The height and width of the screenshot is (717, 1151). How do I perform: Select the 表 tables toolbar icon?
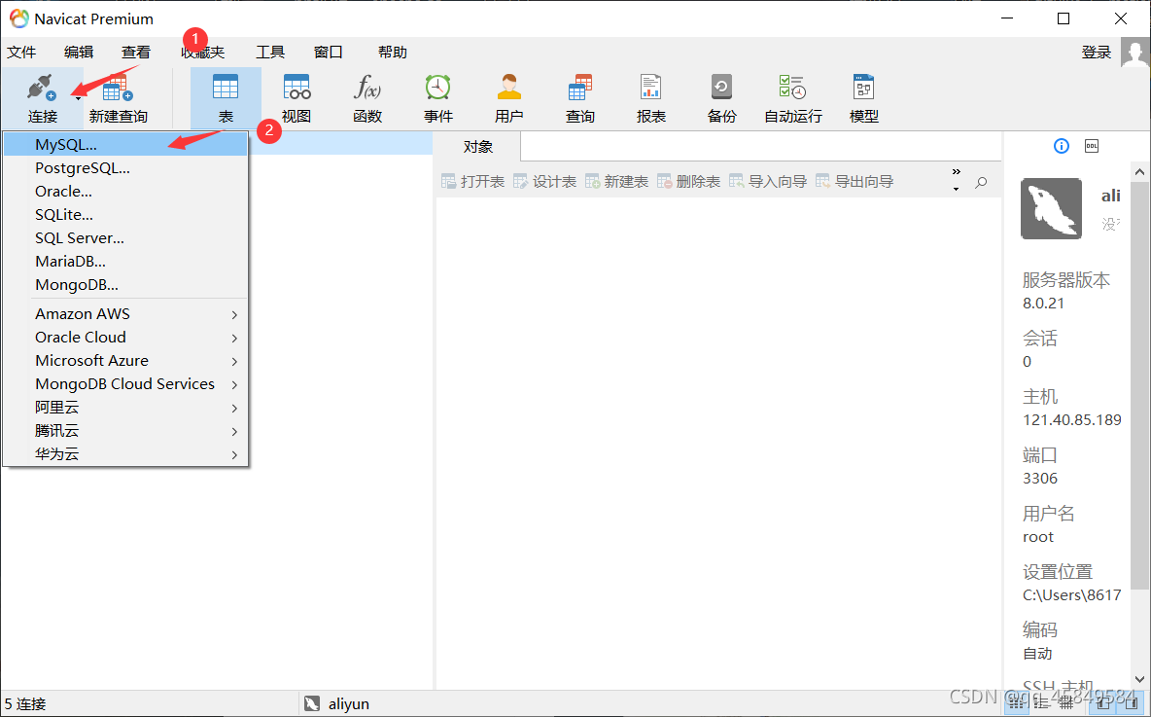[226, 88]
